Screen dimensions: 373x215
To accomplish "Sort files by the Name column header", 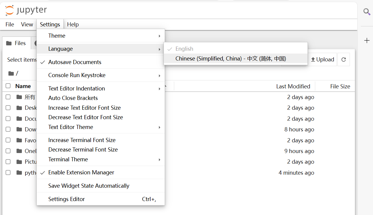I will (x=23, y=86).
